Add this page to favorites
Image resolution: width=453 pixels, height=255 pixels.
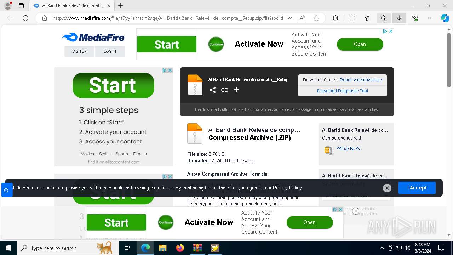click(316, 18)
